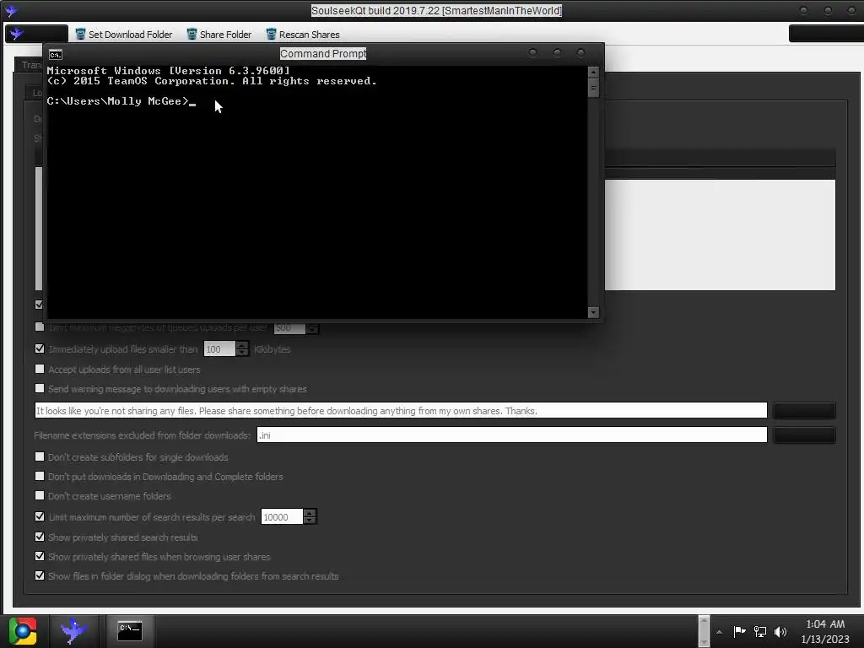The height and width of the screenshot is (648, 864).
Task: Toggle Immediately upload files smaller than
Action: [40, 348]
